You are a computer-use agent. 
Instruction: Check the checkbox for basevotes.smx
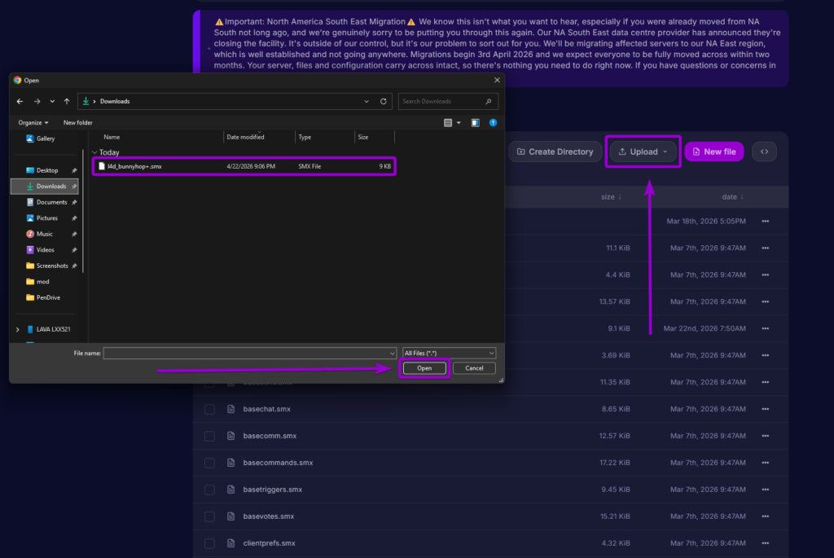[x=209, y=516]
